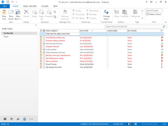Mark Roast Turkey task as complete

[x=44, y=64]
